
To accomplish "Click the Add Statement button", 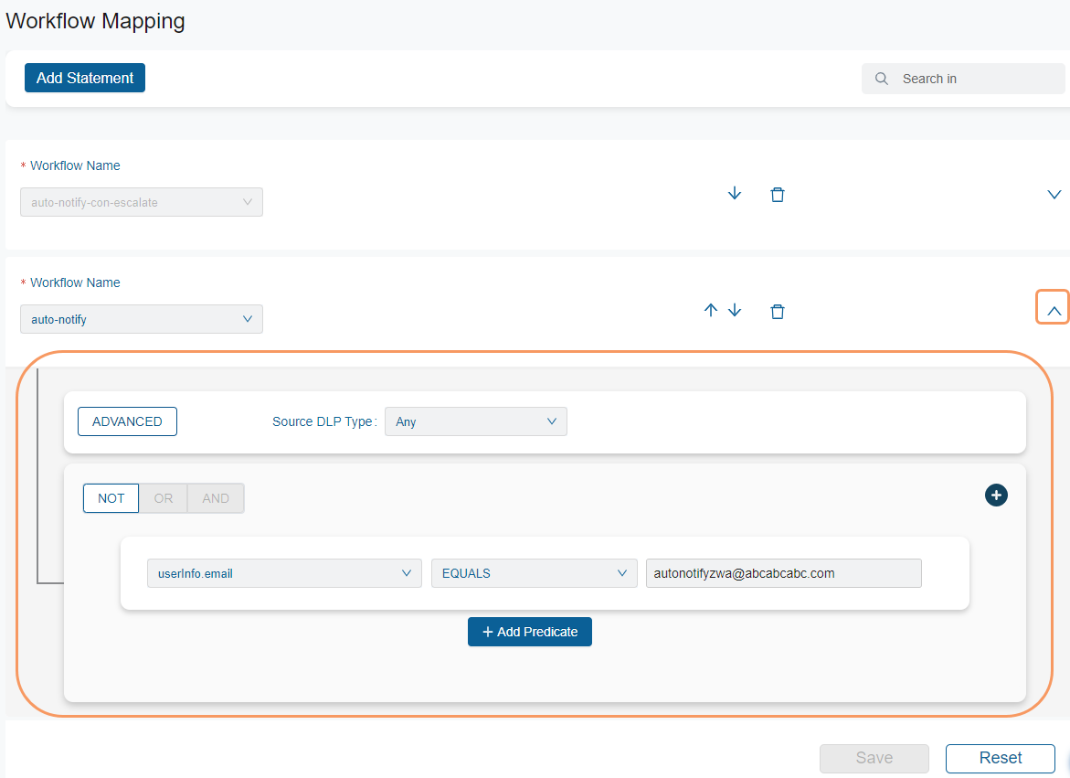I will [85, 79].
